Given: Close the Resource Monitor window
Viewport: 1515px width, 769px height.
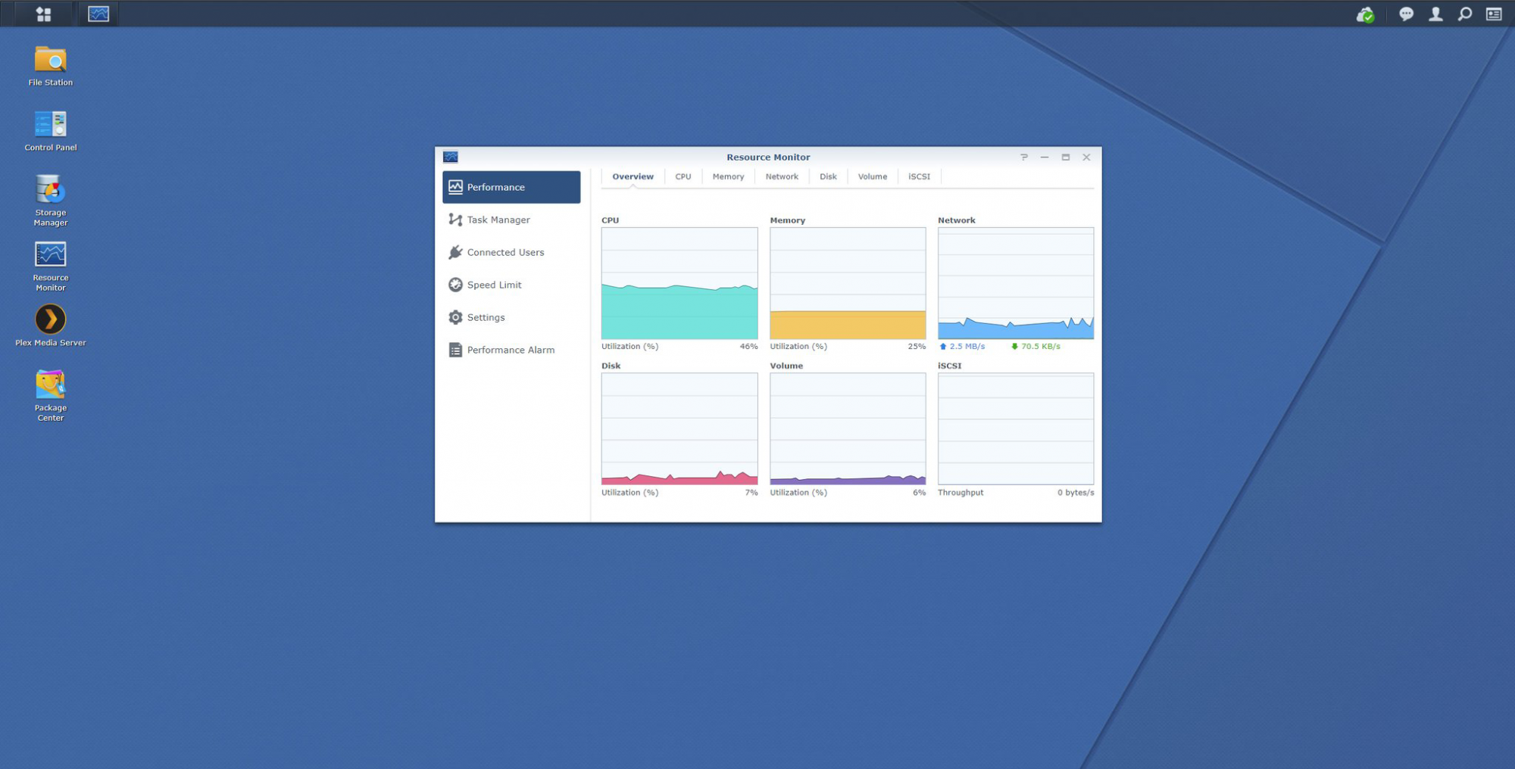Looking at the screenshot, I should pyautogui.click(x=1086, y=157).
